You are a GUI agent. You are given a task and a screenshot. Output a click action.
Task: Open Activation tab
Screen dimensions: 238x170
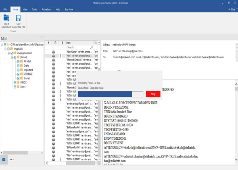click(x=46, y=9)
